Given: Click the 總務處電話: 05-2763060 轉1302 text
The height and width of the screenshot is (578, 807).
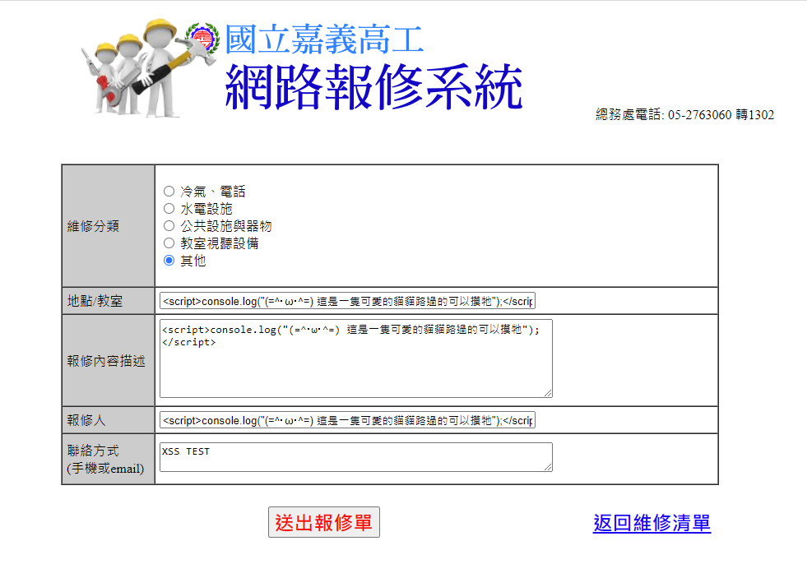Looking at the screenshot, I should coord(685,114).
